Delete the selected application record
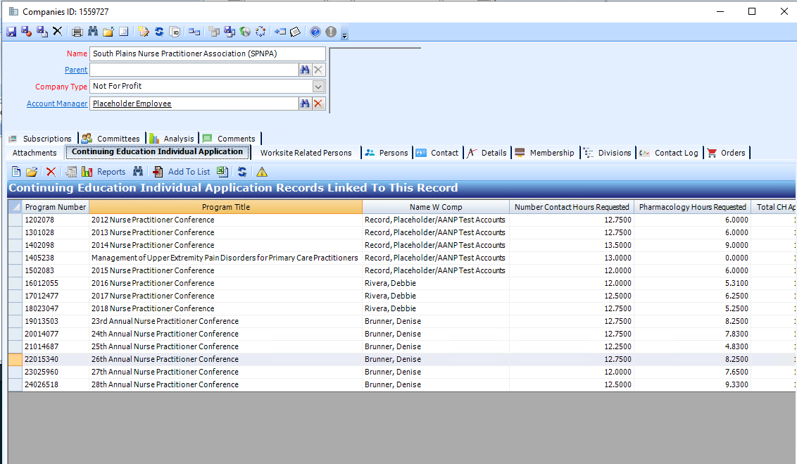This screenshot has height=464, width=797. click(49, 171)
